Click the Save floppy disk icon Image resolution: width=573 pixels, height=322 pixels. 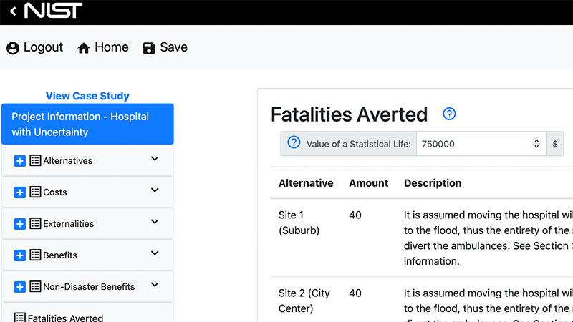click(149, 48)
